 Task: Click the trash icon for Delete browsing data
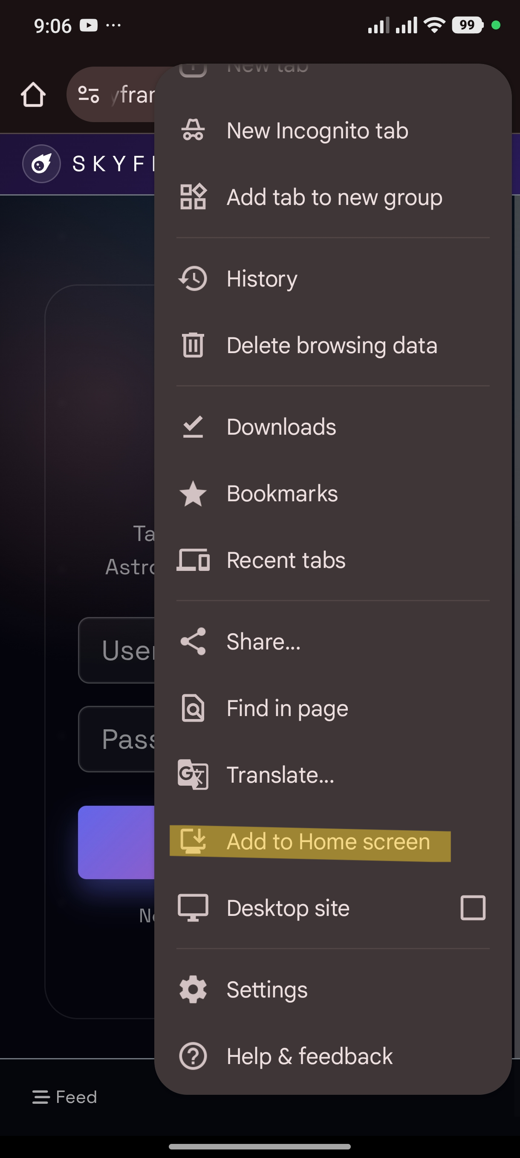[x=193, y=345]
